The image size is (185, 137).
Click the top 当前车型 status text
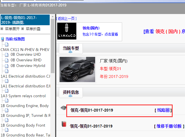(x=33, y=5)
